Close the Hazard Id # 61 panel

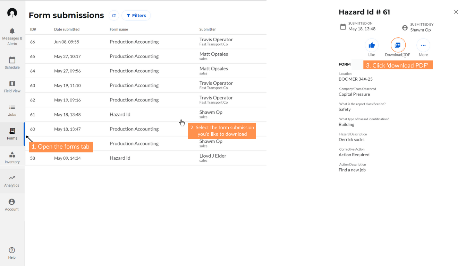pyautogui.click(x=456, y=12)
